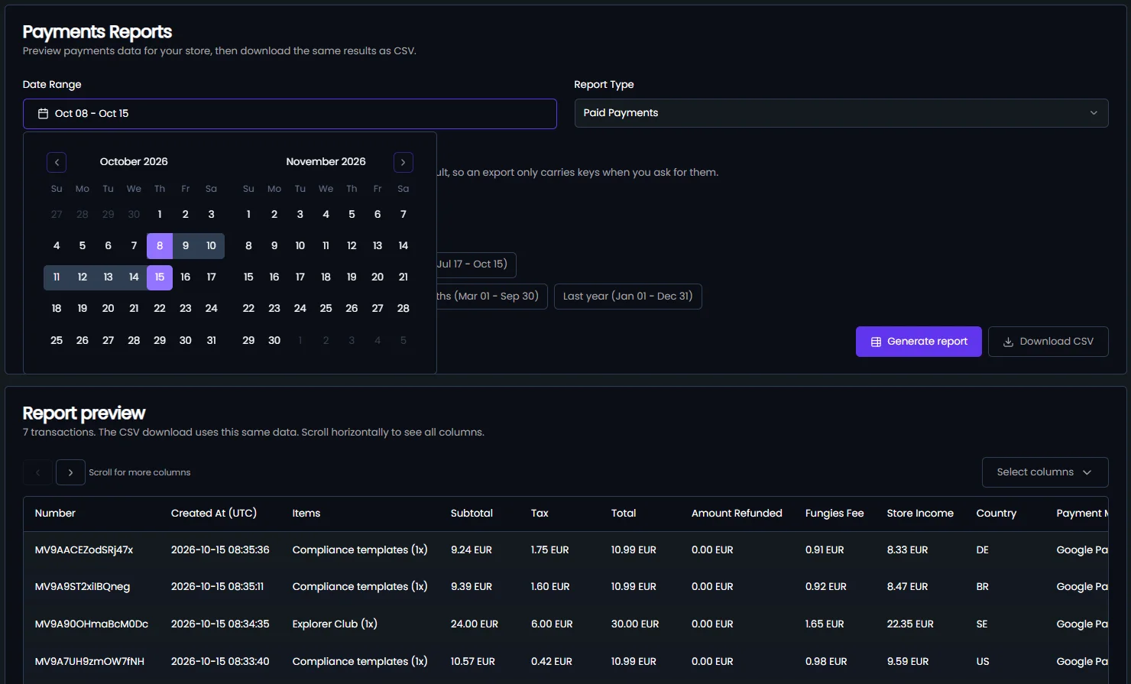Click the Store Income column header
1131x684 pixels.
[920, 514]
